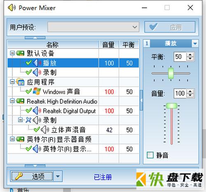Click the number 1 badge in the 播放 header
The width and height of the screenshot is (206, 192).
point(147,43)
